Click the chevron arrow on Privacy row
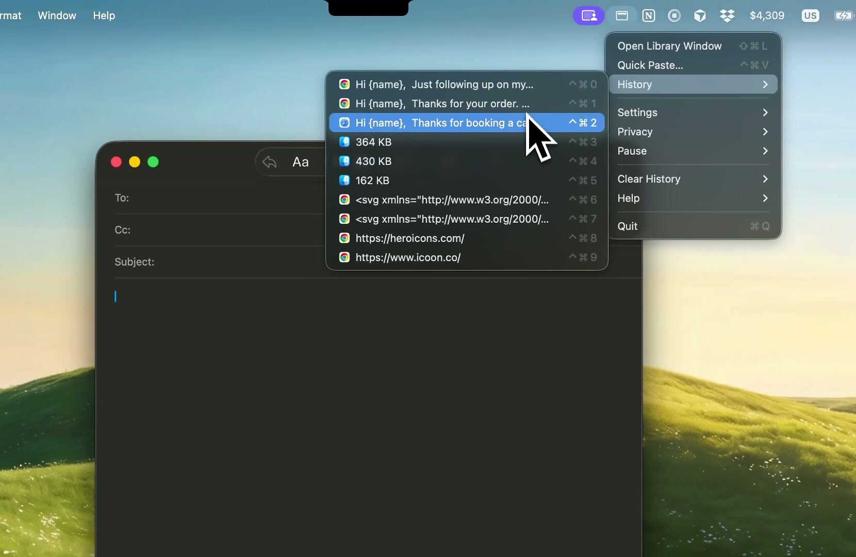Image resolution: width=856 pixels, height=557 pixels. pos(765,132)
